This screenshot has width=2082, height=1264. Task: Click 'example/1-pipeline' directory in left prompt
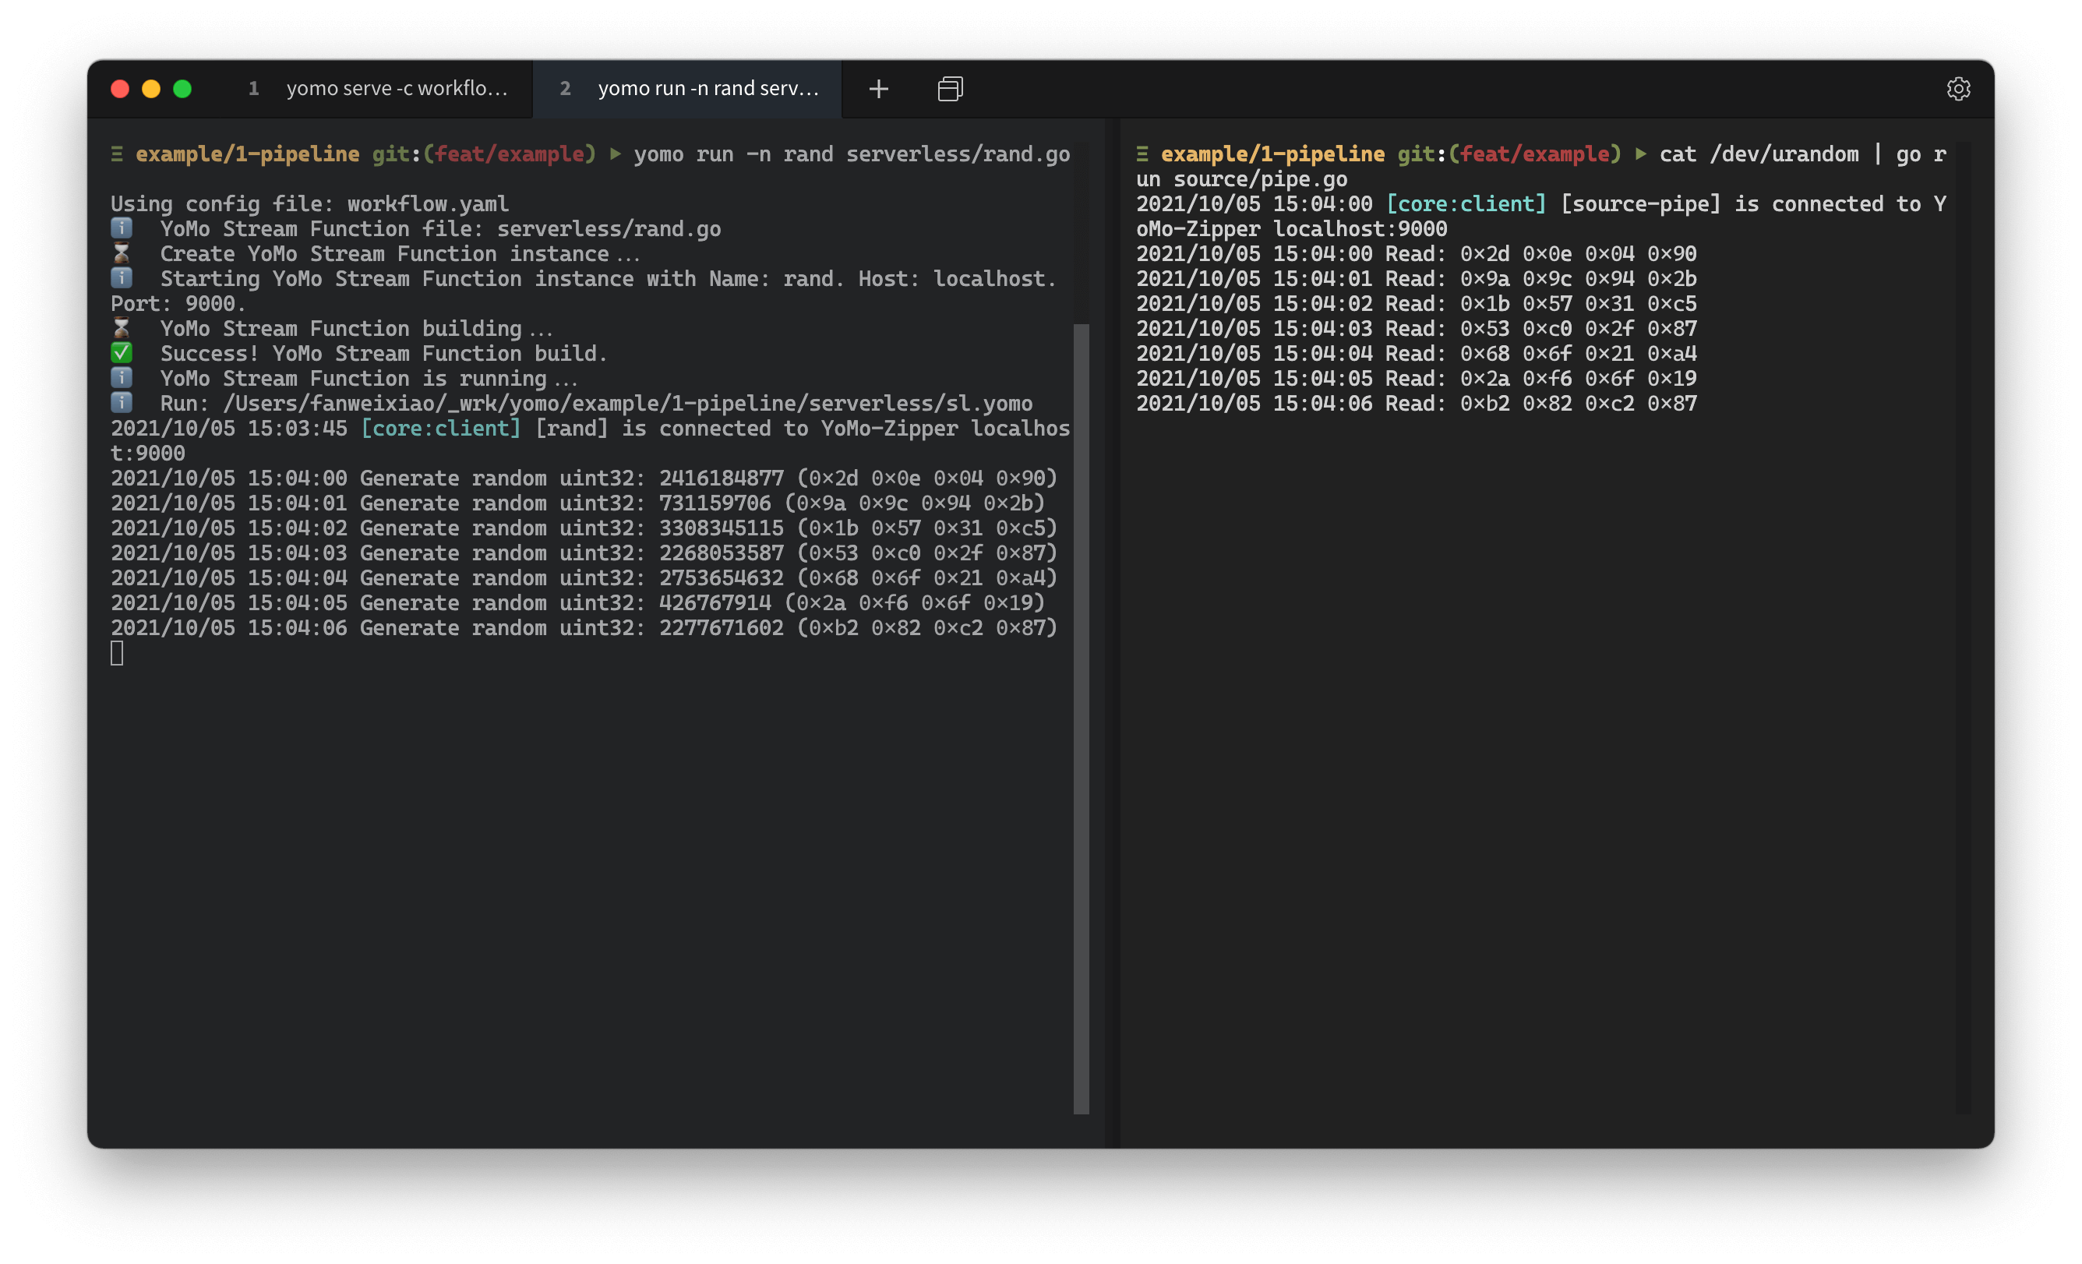pyautogui.click(x=248, y=154)
